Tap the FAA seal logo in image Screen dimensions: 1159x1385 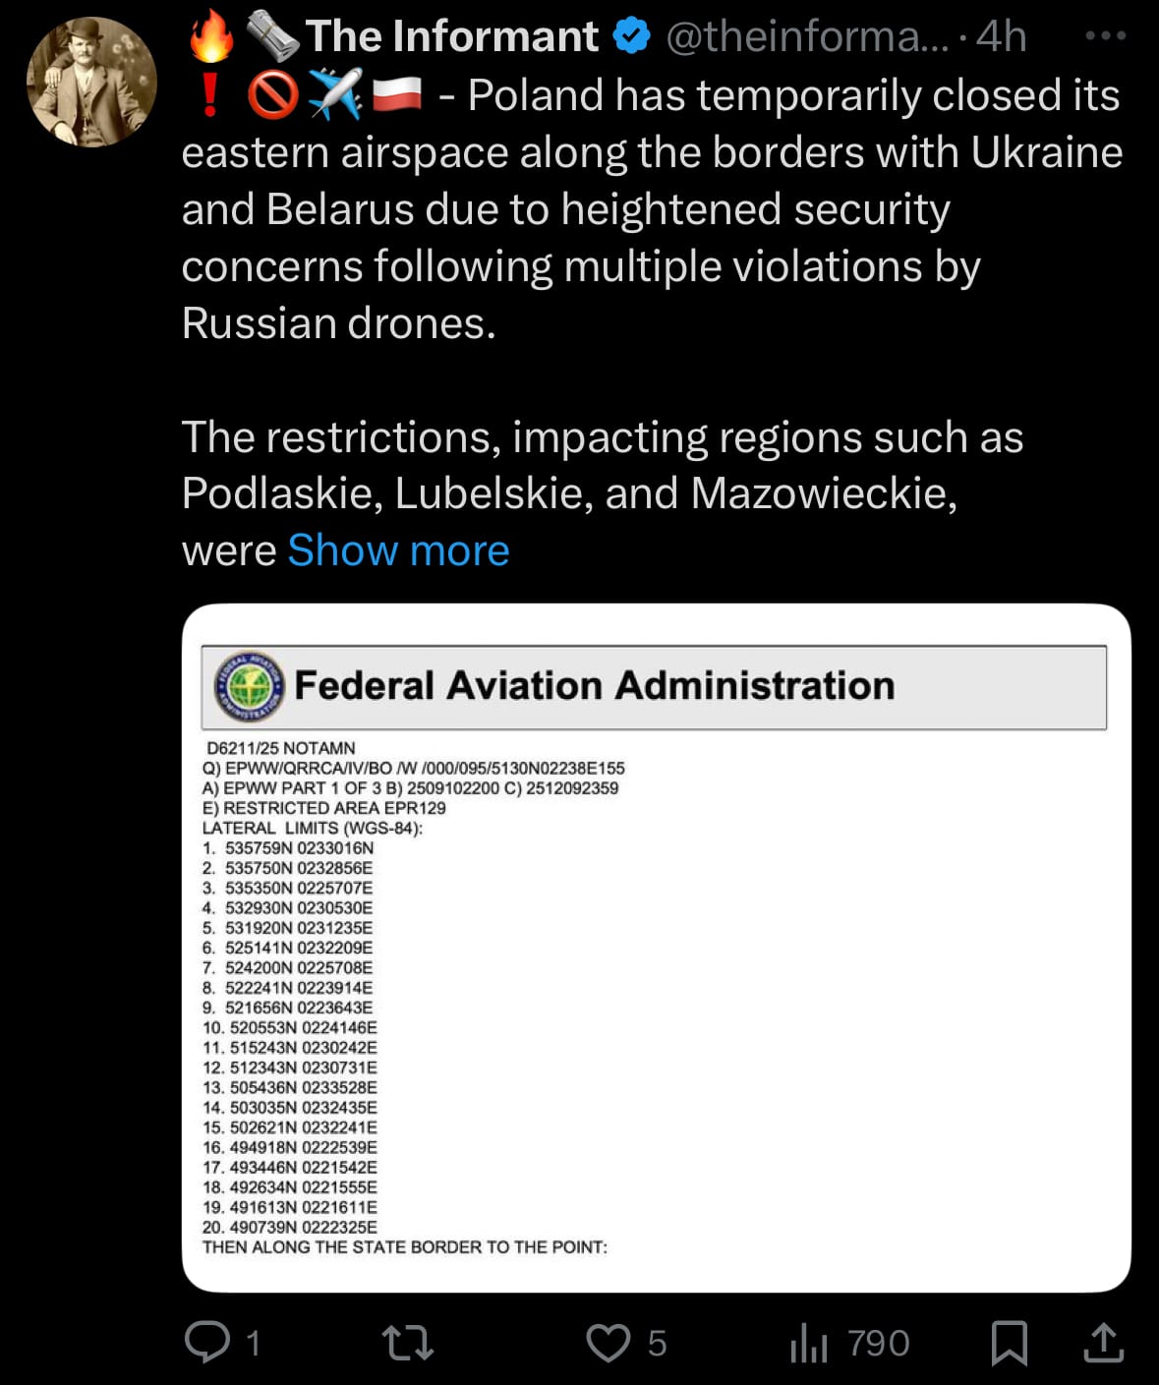point(250,686)
